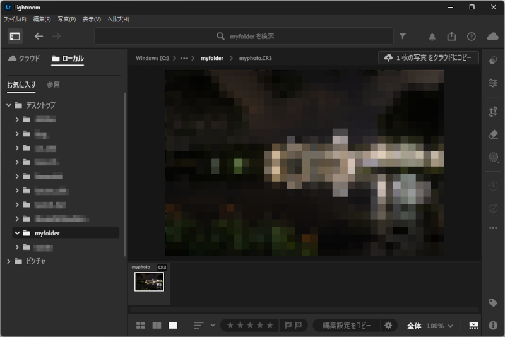Switch to detail single-photo view
This screenshot has width=505, height=337.
(173, 326)
